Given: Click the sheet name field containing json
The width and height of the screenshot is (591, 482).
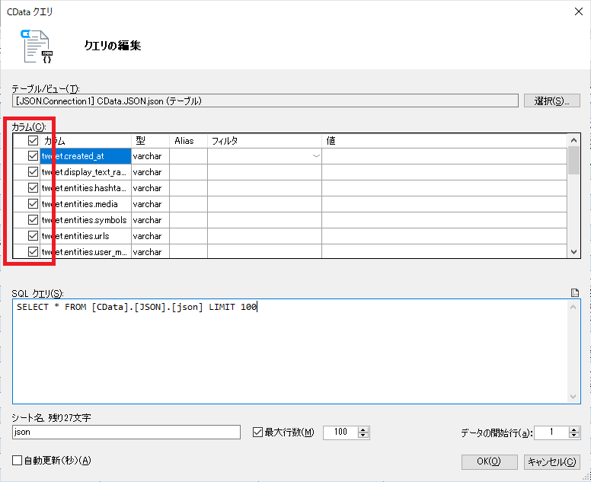Looking at the screenshot, I should pos(126,433).
